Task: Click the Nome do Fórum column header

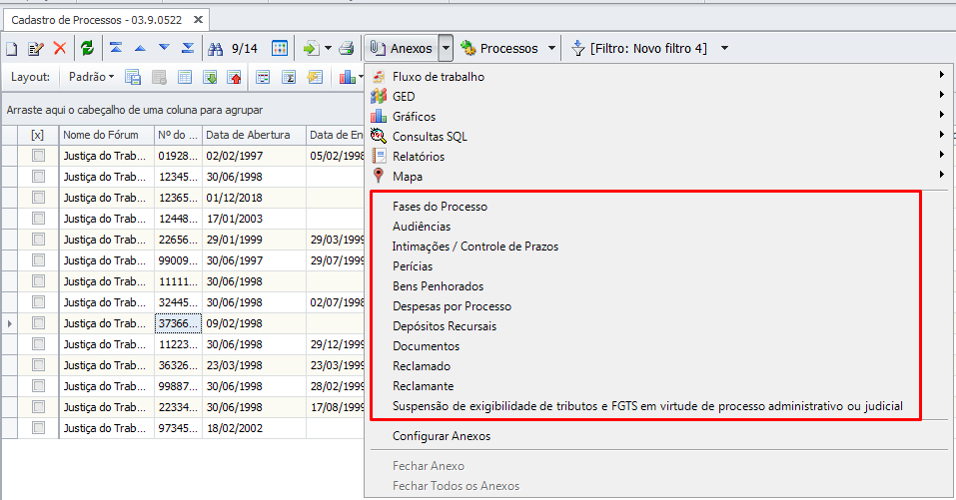Action: click(107, 135)
